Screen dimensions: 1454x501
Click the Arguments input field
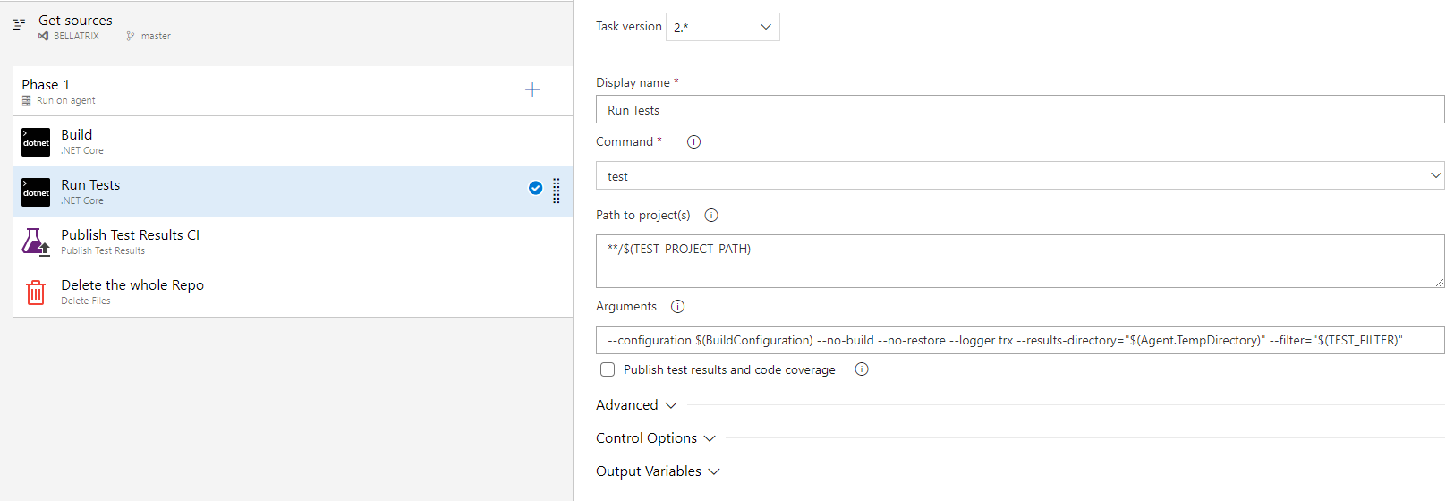1020,340
